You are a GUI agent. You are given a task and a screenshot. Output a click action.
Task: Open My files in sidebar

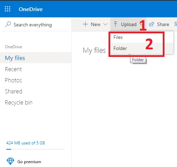[35, 58]
